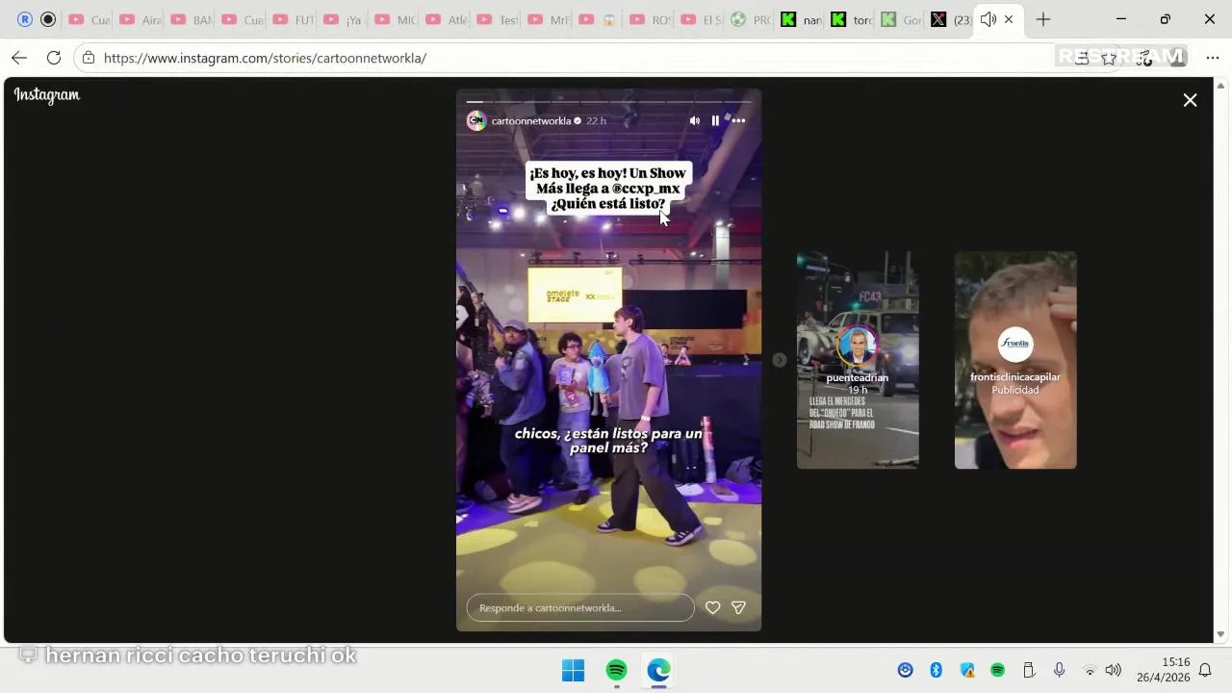Go to the next story arrow

(x=780, y=360)
